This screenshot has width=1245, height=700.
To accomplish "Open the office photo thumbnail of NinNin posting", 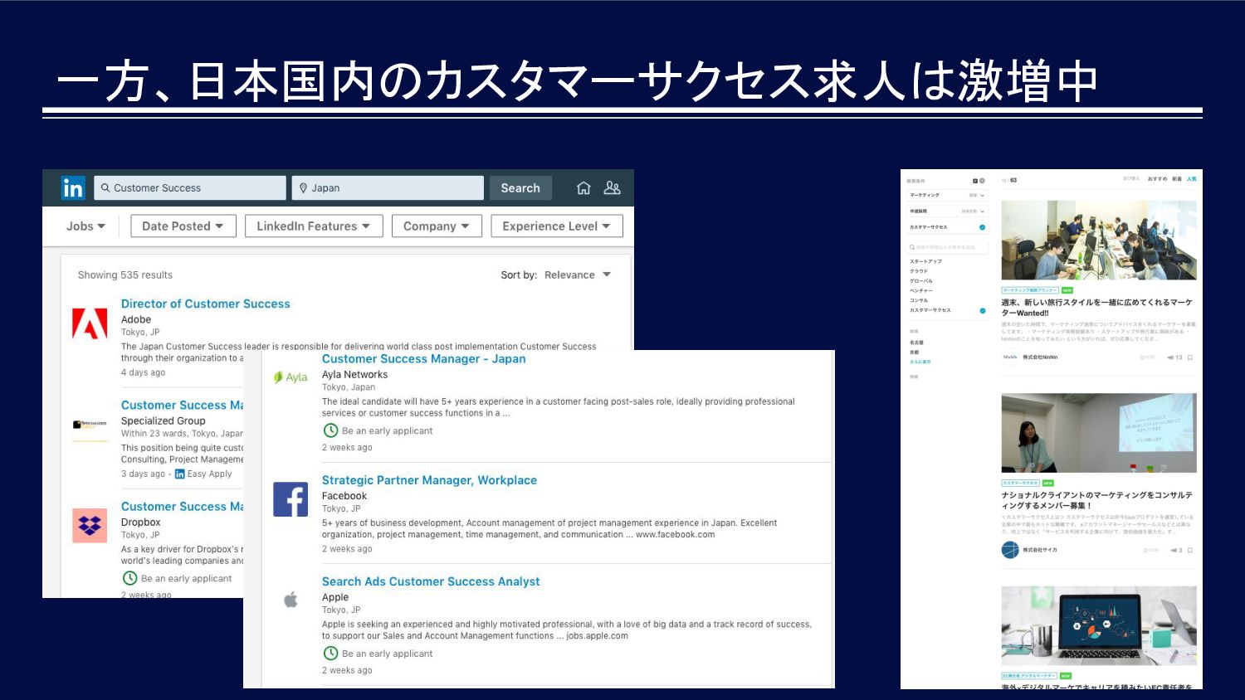I will click(x=1099, y=241).
